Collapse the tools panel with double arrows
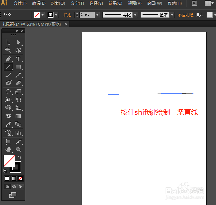The width and height of the screenshot is (216, 205). (x=17, y=31)
